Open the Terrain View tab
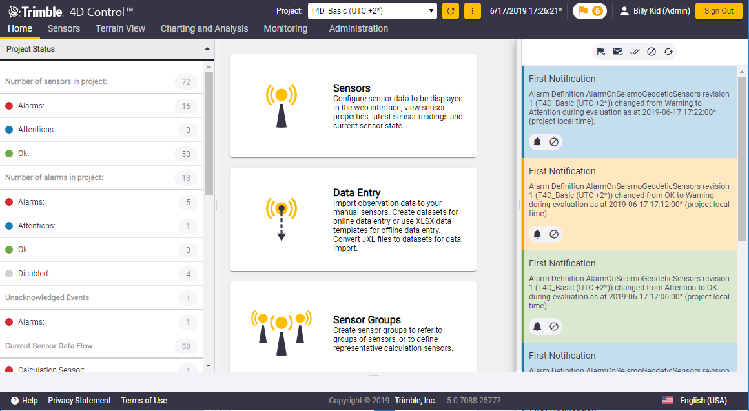The height and width of the screenshot is (411, 749). (x=120, y=28)
